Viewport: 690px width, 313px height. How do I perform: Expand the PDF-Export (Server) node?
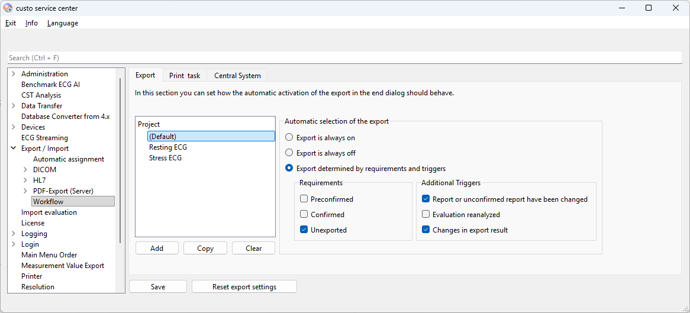point(25,191)
